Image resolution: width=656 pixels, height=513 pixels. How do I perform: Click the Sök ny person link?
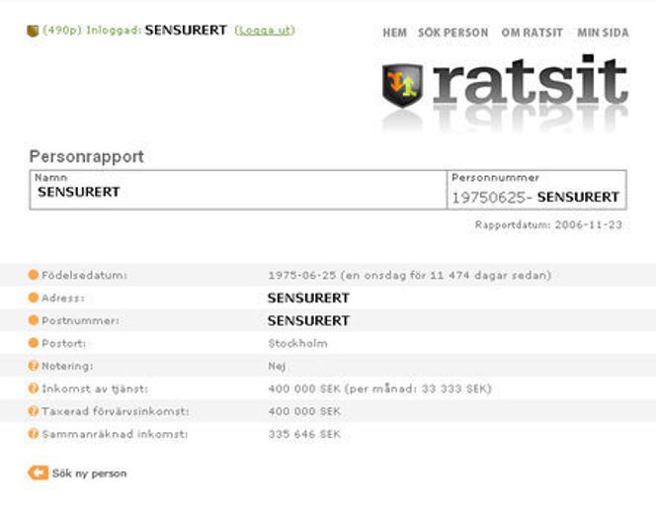(90, 473)
